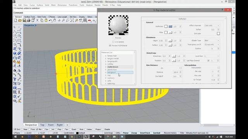Open the Perspective viewport title dropdown arrow
This screenshot has width=248, height=139.
point(36,25)
